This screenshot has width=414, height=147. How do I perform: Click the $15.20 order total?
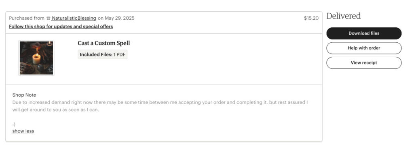click(311, 18)
